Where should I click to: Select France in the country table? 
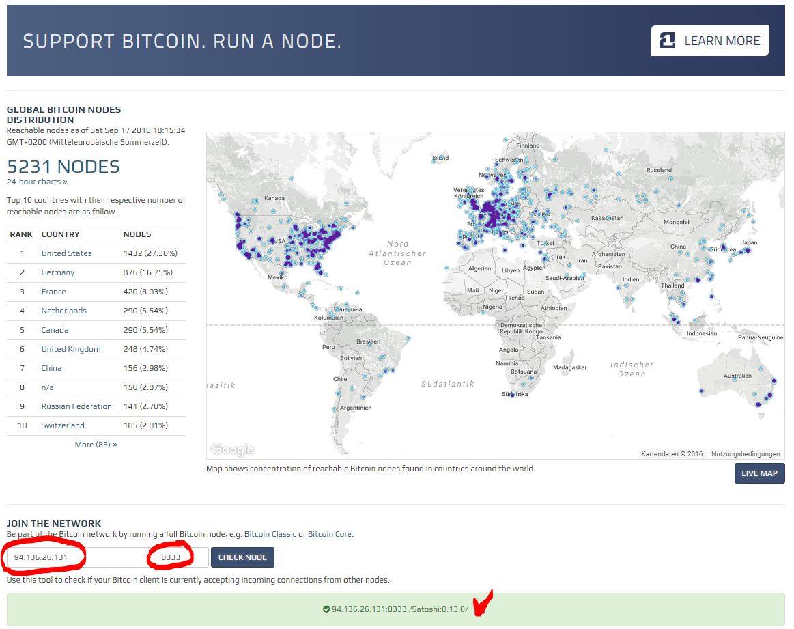point(54,292)
